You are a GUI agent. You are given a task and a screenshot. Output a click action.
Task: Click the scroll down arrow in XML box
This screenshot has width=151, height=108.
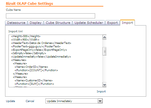point(104,85)
